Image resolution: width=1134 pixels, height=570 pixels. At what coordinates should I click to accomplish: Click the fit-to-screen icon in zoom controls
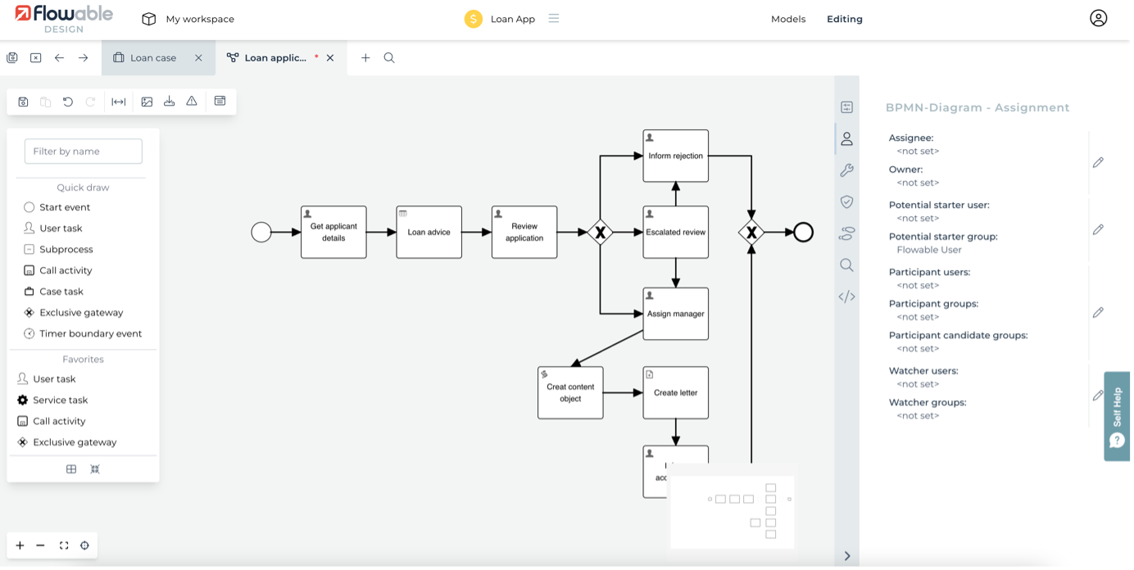[x=64, y=545]
